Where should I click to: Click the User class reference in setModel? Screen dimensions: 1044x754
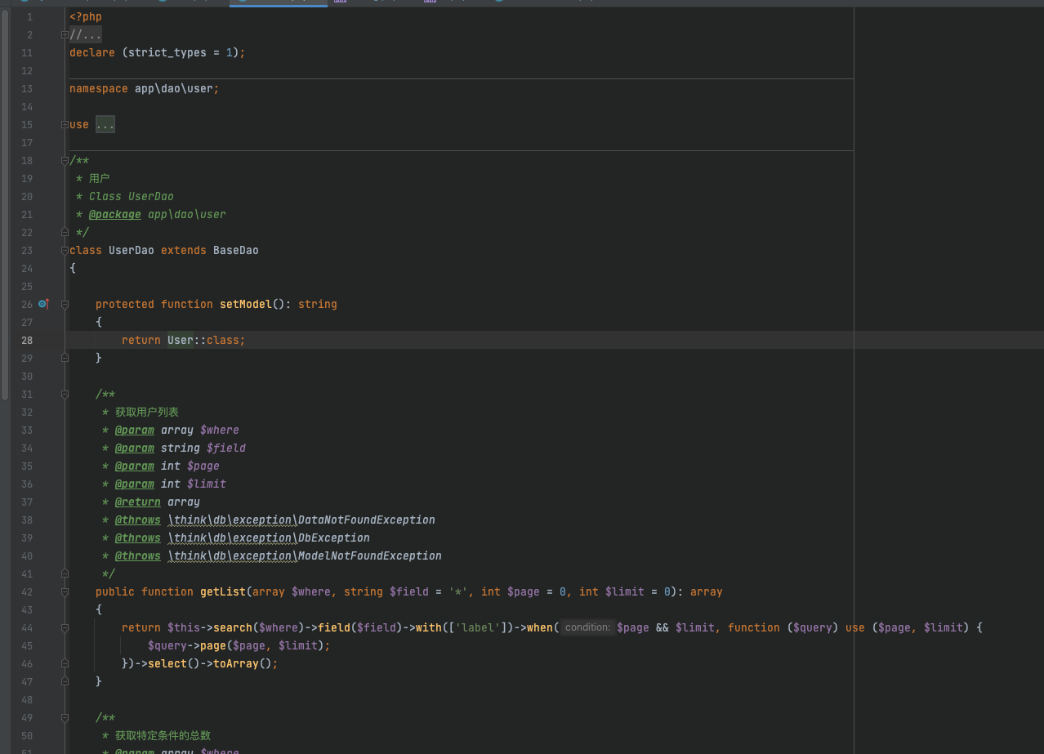click(x=180, y=340)
